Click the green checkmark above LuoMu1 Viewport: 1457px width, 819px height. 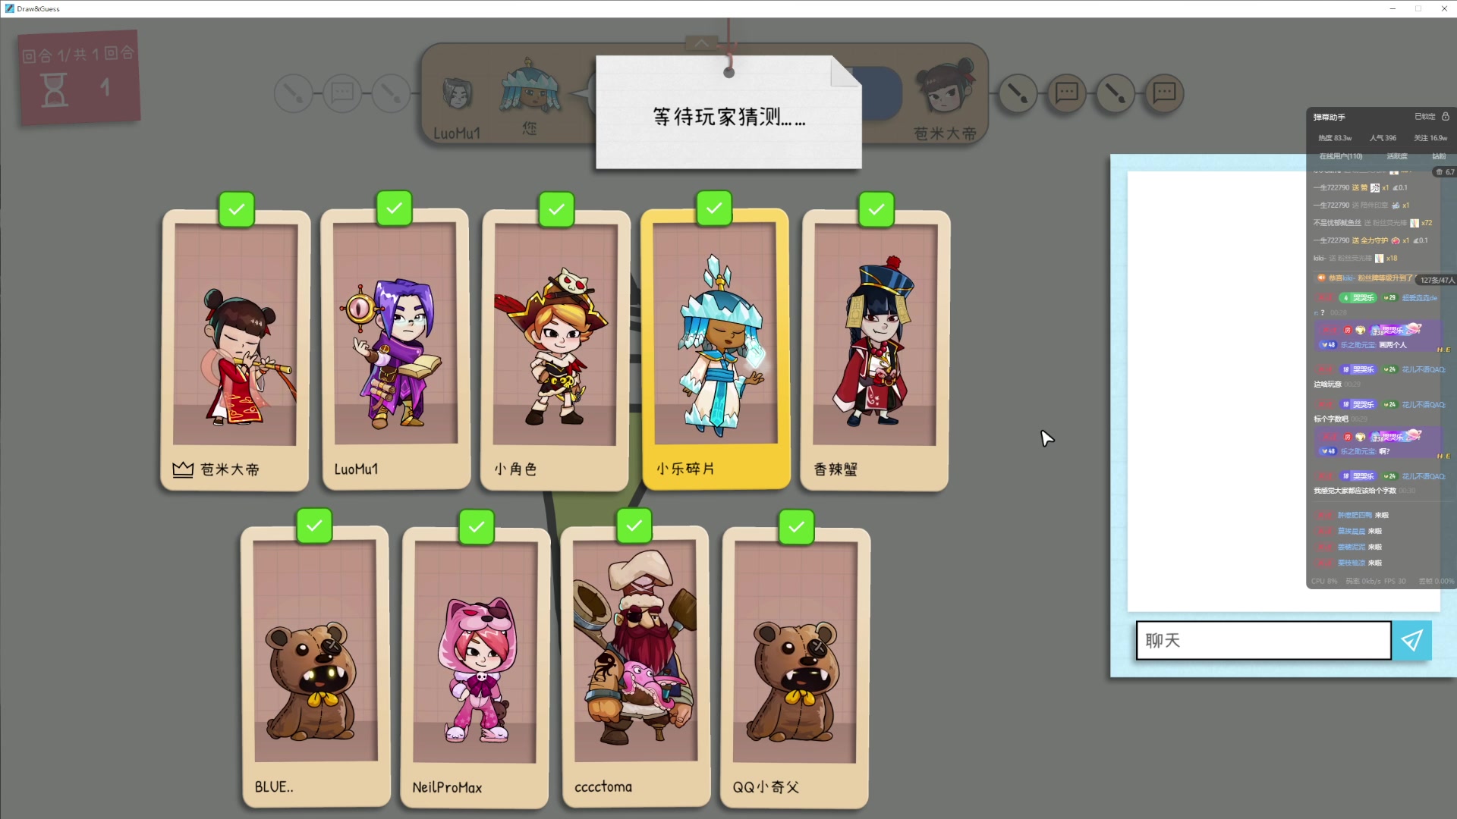click(x=395, y=209)
